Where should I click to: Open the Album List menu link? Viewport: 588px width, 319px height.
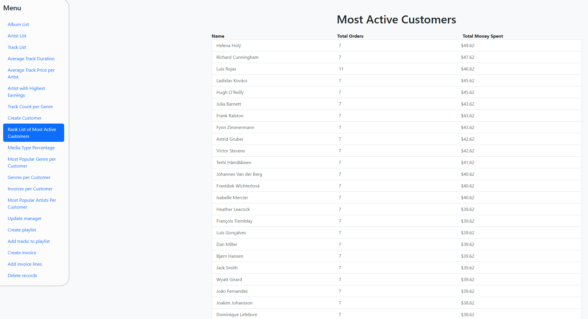click(x=18, y=25)
